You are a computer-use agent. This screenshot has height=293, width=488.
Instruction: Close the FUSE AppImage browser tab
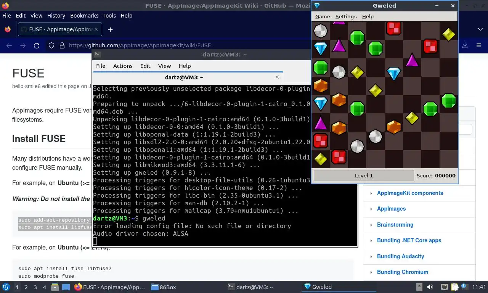pyautogui.click(x=96, y=29)
